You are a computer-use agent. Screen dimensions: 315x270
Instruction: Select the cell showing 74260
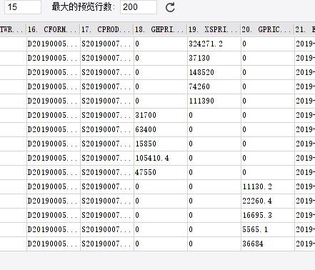tap(214, 86)
